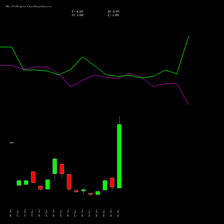Select the small green candle above 02 Dec
Screen dimensions: 224x224
click(98, 193)
